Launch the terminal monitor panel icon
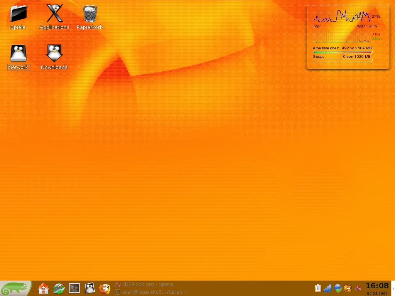Screen dimensions: 395x296 pos(74,288)
